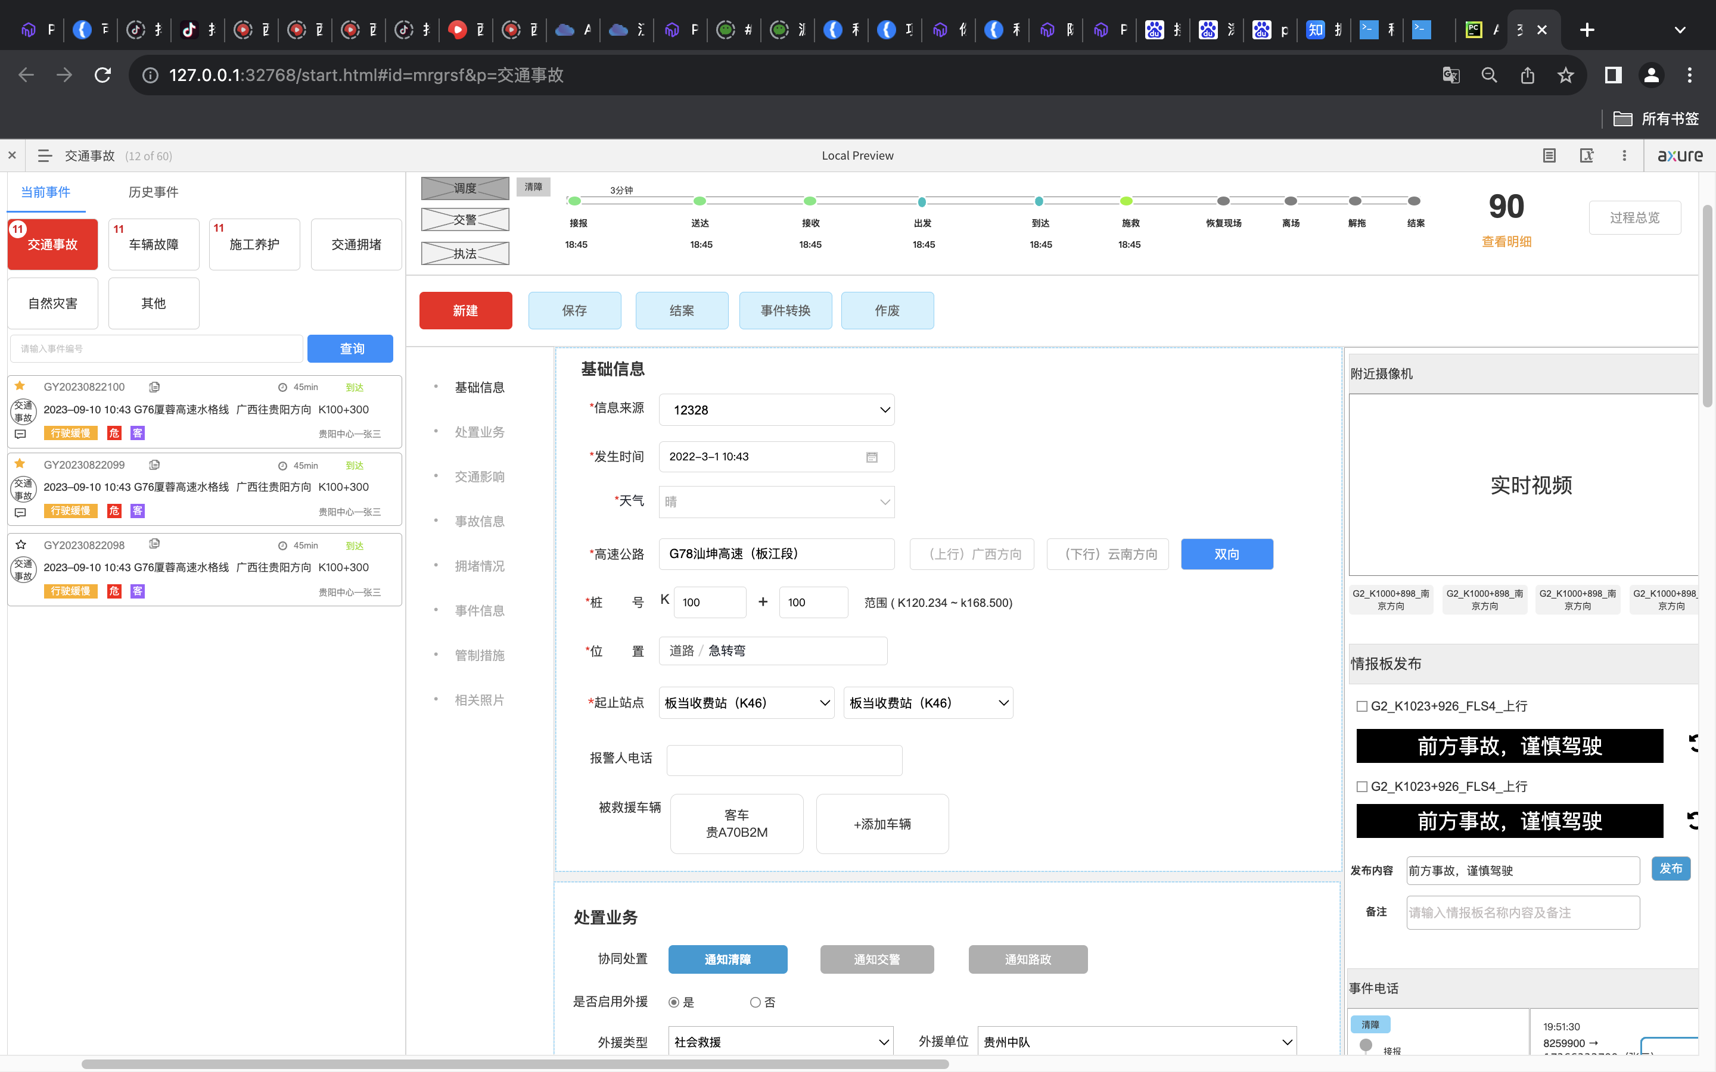Open first 起止站点 dropdown
1716x1072 pixels.
tap(747, 703)
